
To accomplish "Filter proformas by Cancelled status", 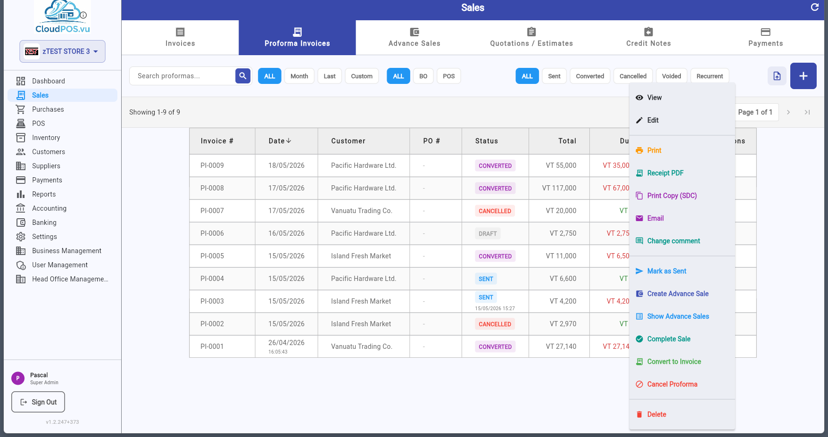I will tap(633, 76).
